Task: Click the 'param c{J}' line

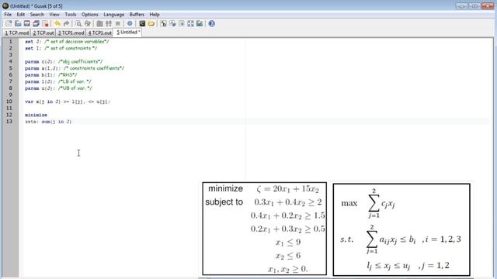Action: click(64, 61)
